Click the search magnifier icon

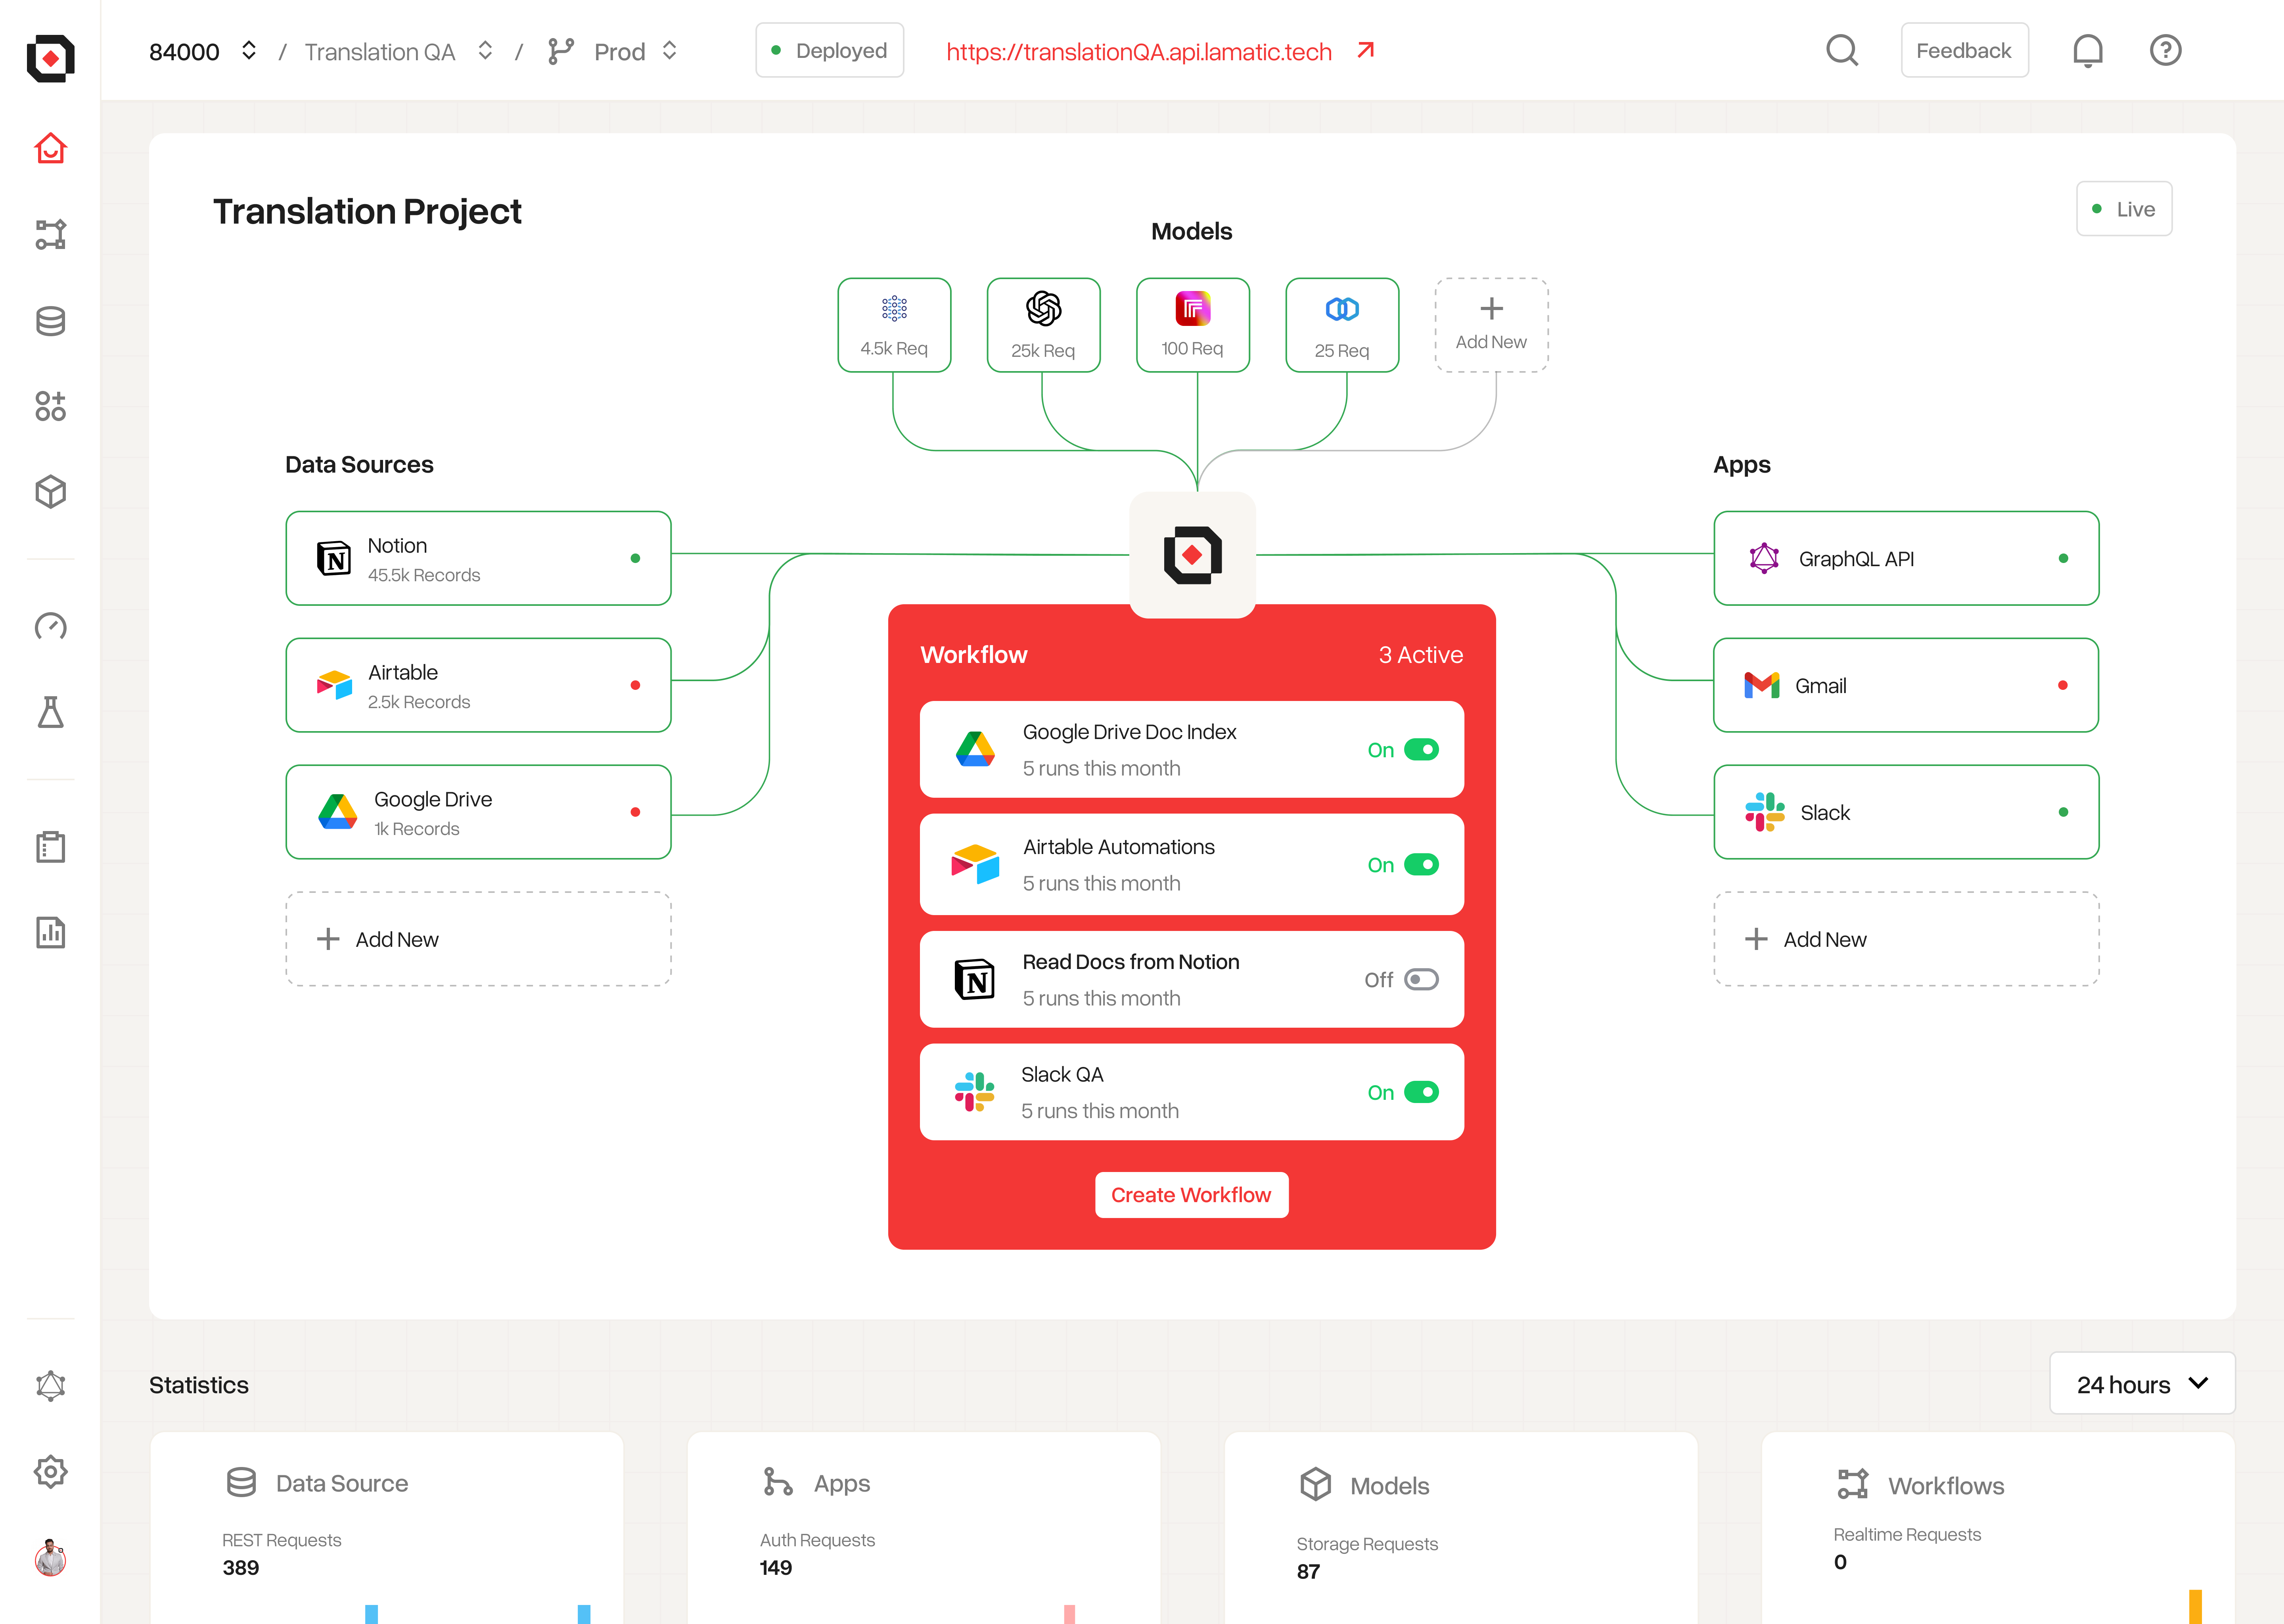pos(1842,50)
